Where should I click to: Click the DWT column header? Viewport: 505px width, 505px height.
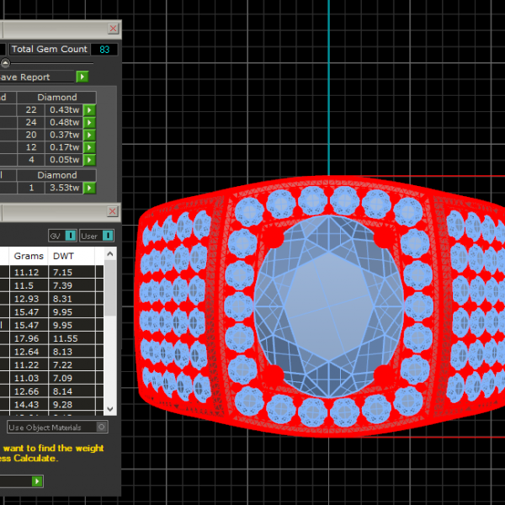pos(63,254)
